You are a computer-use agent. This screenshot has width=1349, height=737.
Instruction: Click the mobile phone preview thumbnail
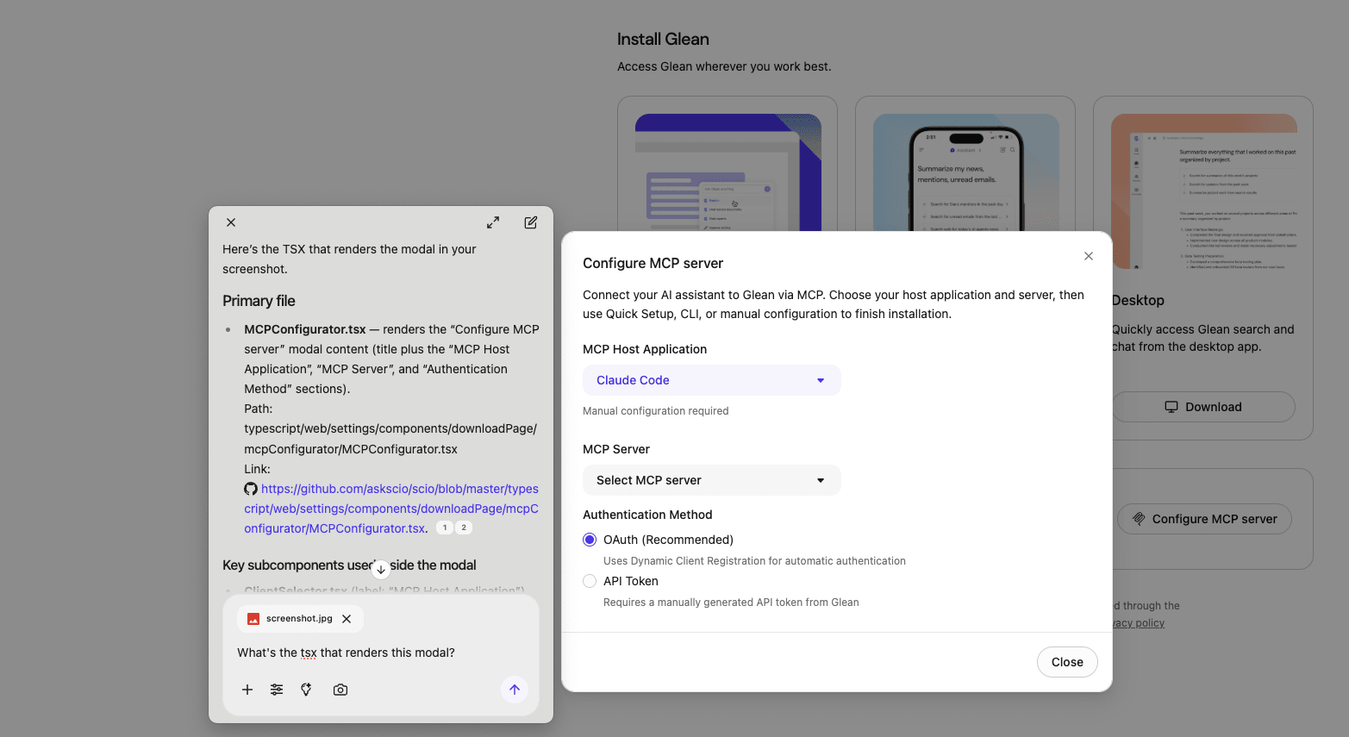pyautogui.click(x=966, y=172)
